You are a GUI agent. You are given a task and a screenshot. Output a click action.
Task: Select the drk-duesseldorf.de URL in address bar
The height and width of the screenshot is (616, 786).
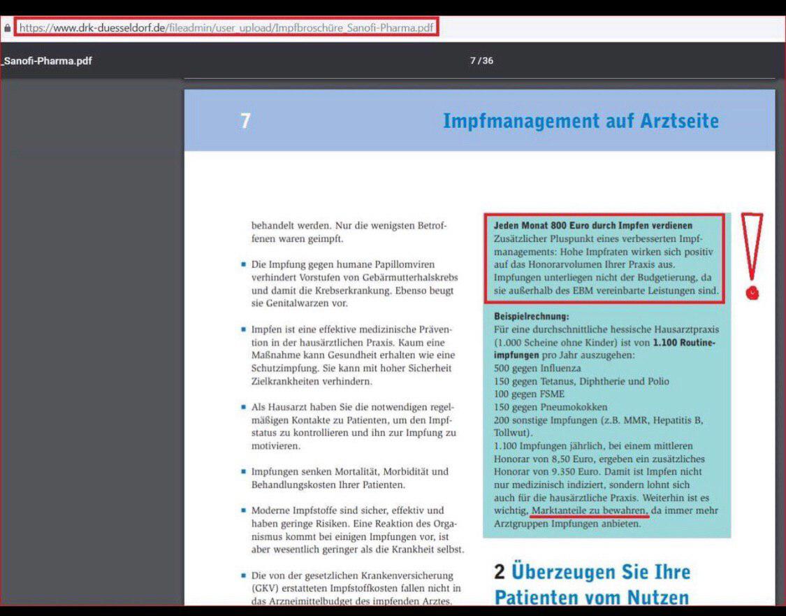coord(226,27)
